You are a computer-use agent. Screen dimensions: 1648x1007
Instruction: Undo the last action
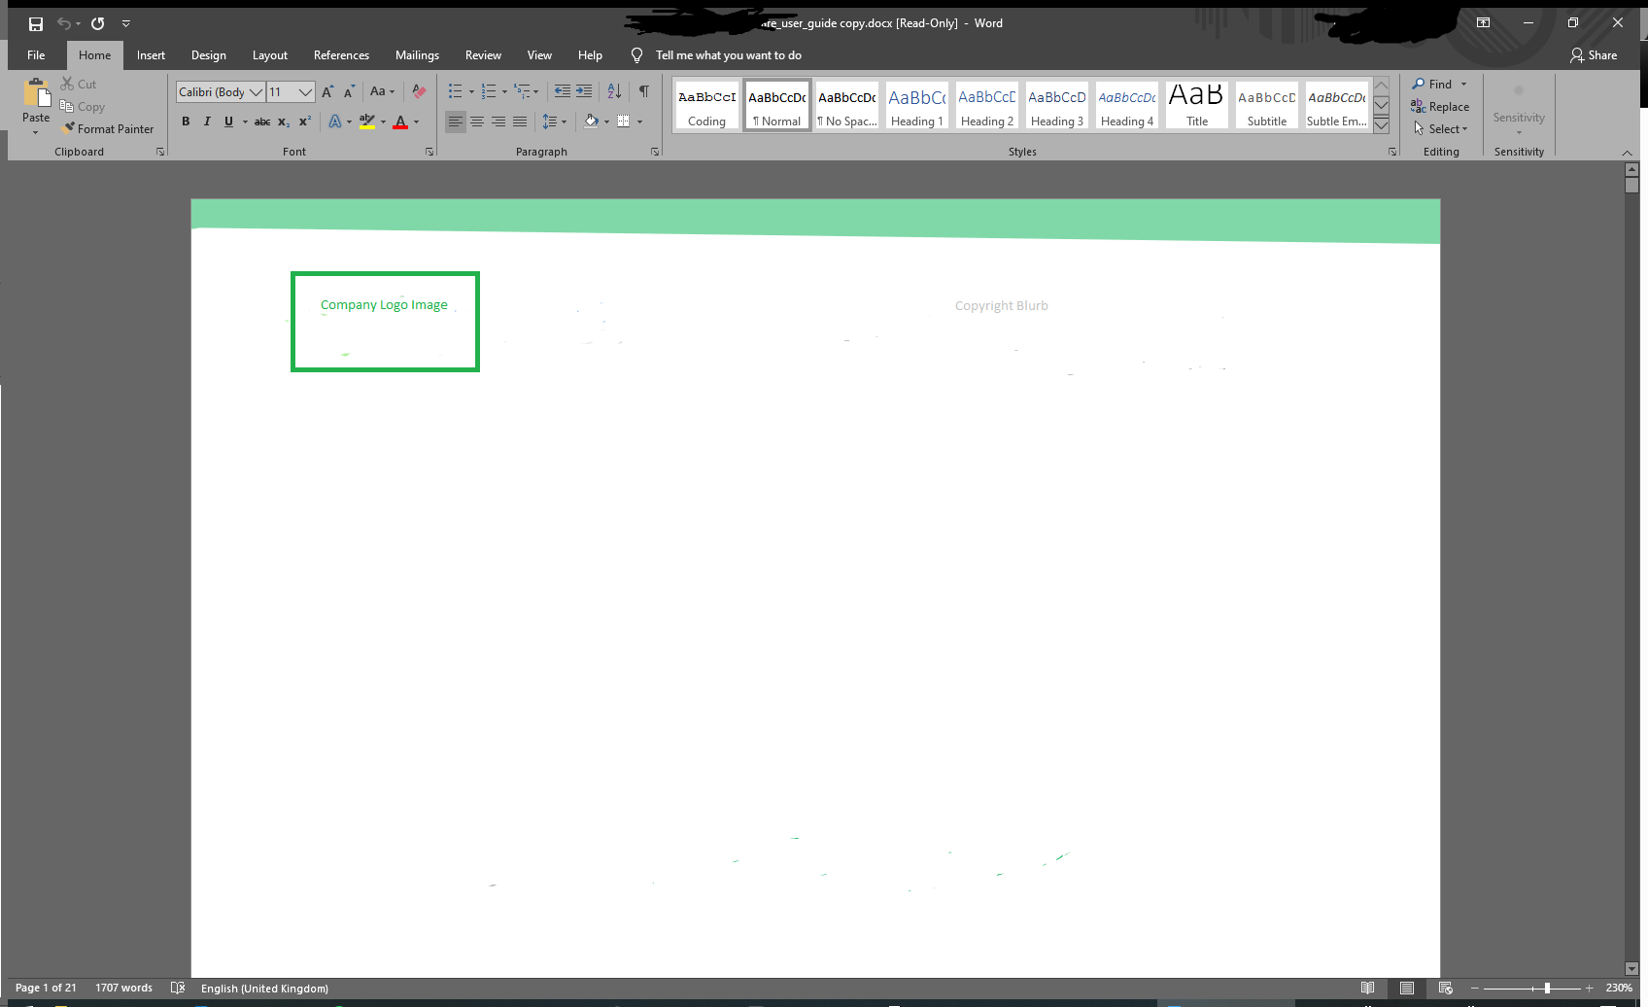[x=64, y=23]
